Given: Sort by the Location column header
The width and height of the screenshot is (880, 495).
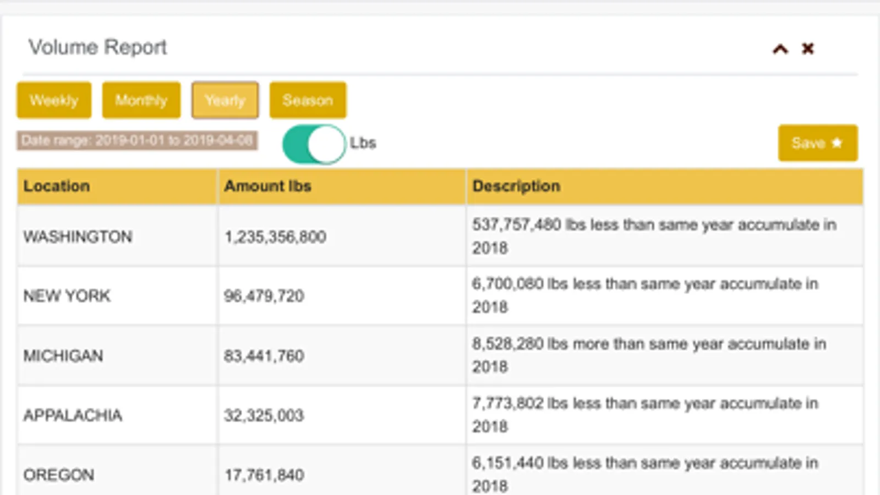Looking at the screenshot, I should [57, 186].
